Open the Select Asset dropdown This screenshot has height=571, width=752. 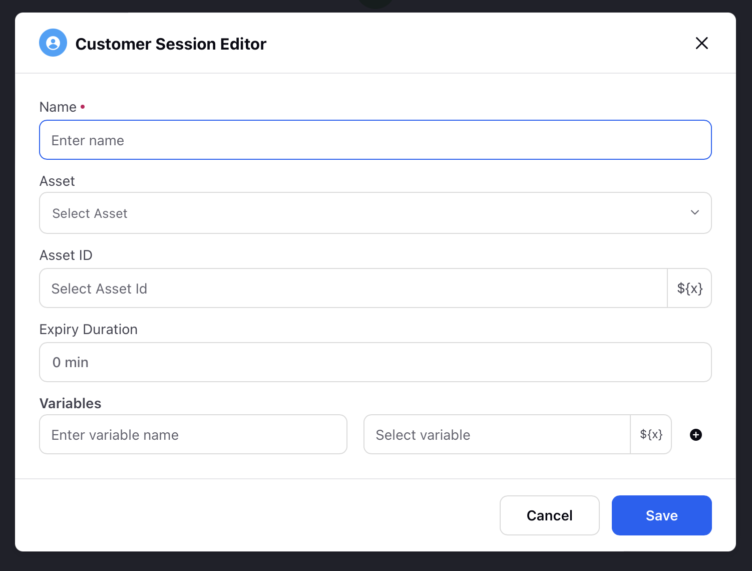375,213
